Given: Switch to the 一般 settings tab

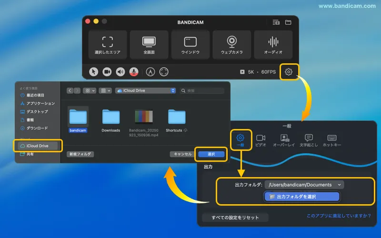Looking at the screenshot, I should point(241,140).
